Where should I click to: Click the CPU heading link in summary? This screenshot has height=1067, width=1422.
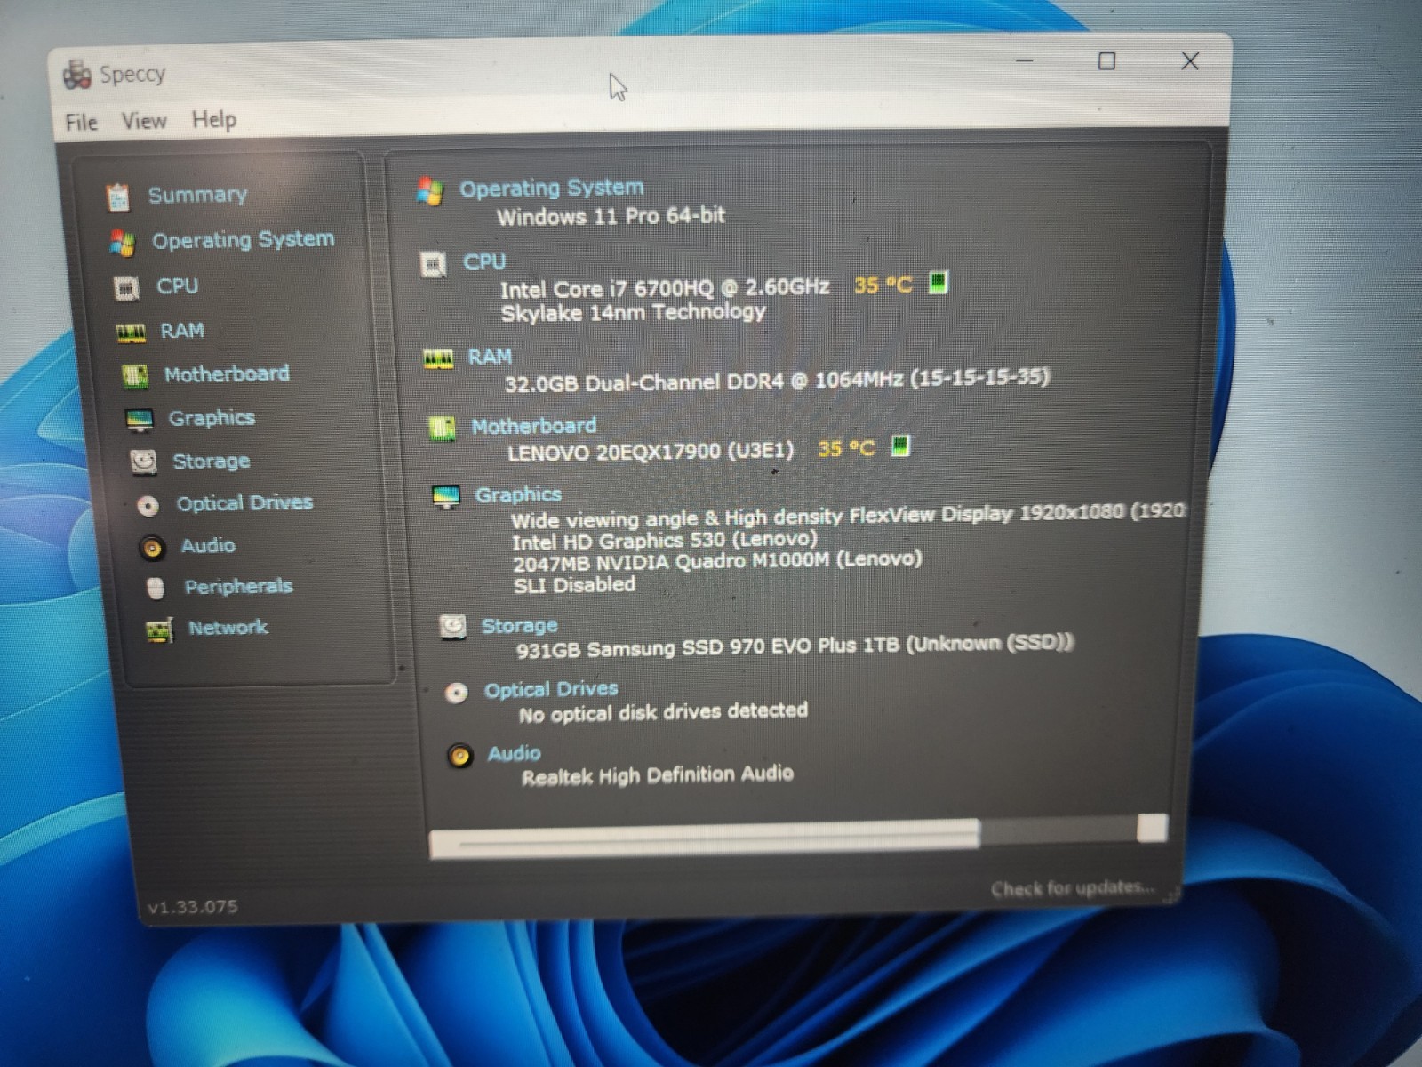(x=484, y=261)
